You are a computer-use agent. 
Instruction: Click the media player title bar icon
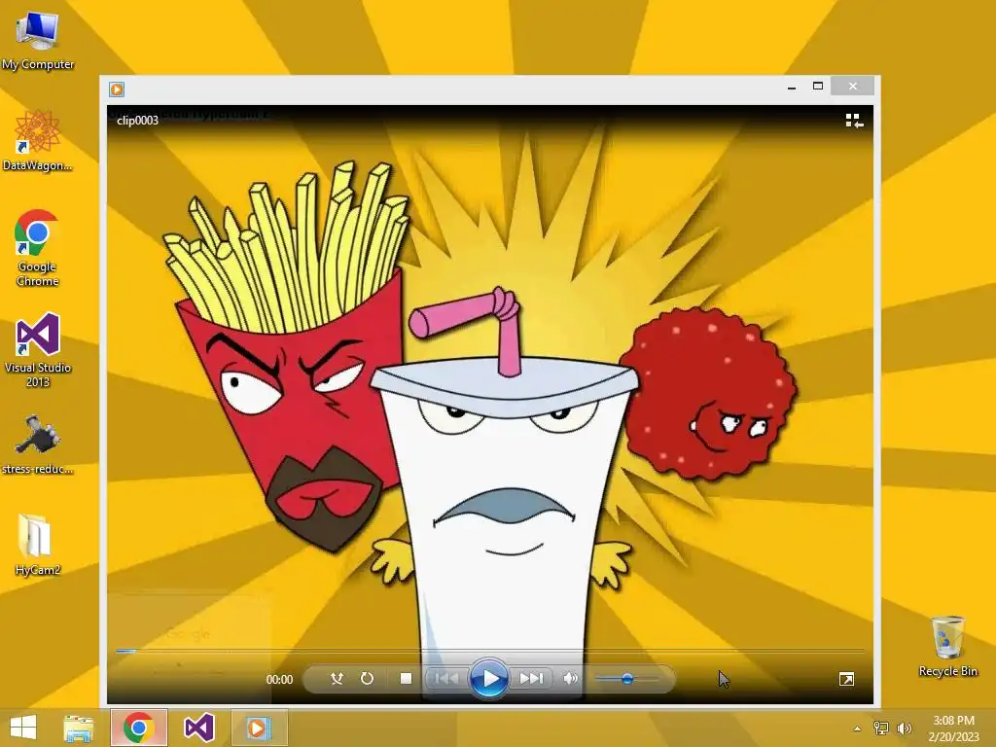tap(117, 89)
